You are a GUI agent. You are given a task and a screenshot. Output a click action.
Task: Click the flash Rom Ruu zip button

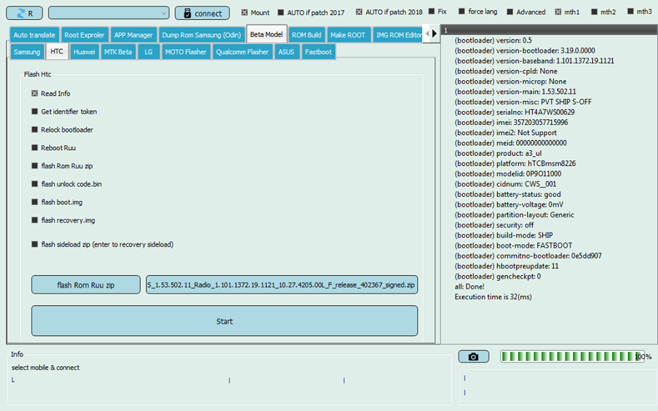[86, 285]
